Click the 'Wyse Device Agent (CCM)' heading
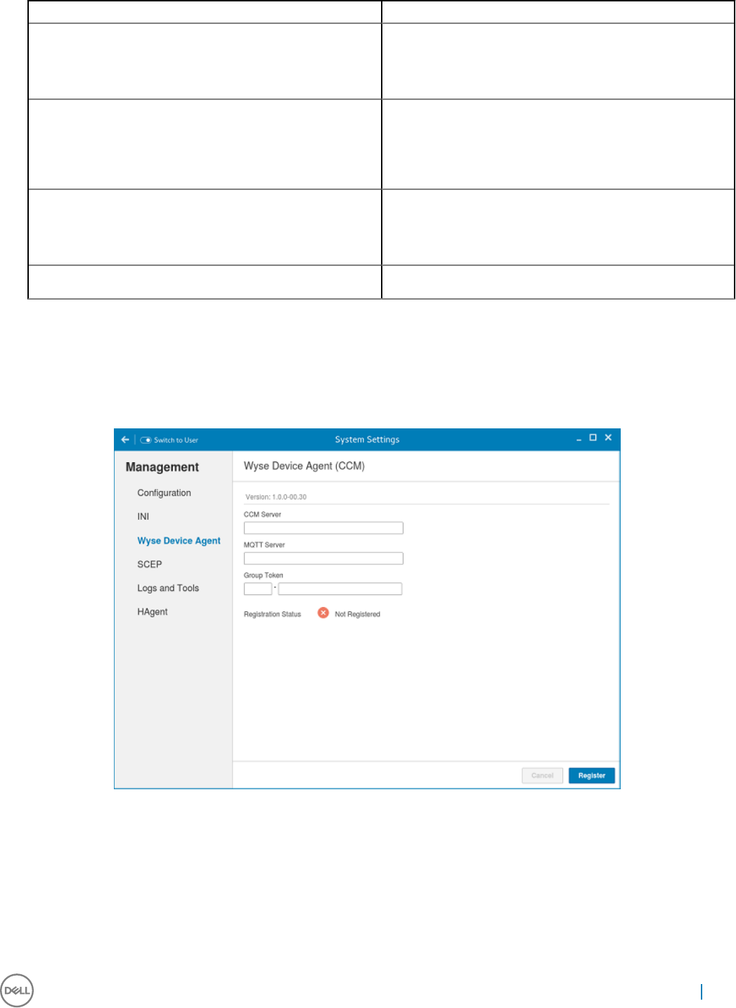The image size is (736, 1008). click(304, 466)
